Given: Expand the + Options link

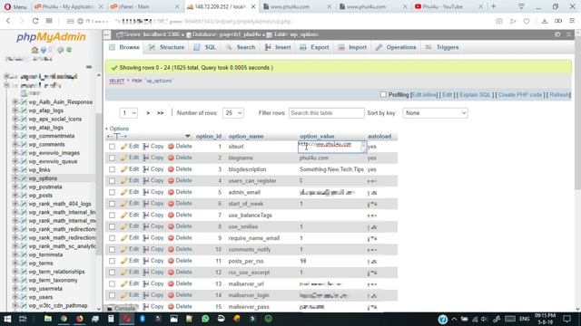Looking at the screenshot, I should coord(117,129).
